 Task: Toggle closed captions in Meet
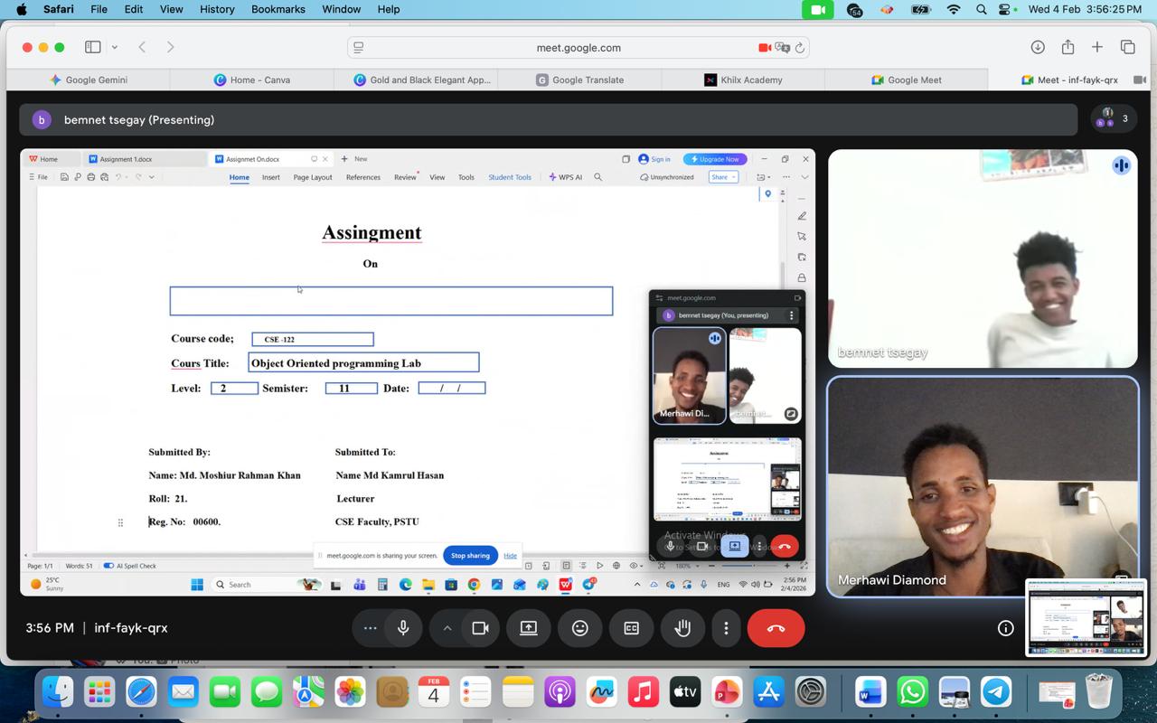tap(632, 628)
